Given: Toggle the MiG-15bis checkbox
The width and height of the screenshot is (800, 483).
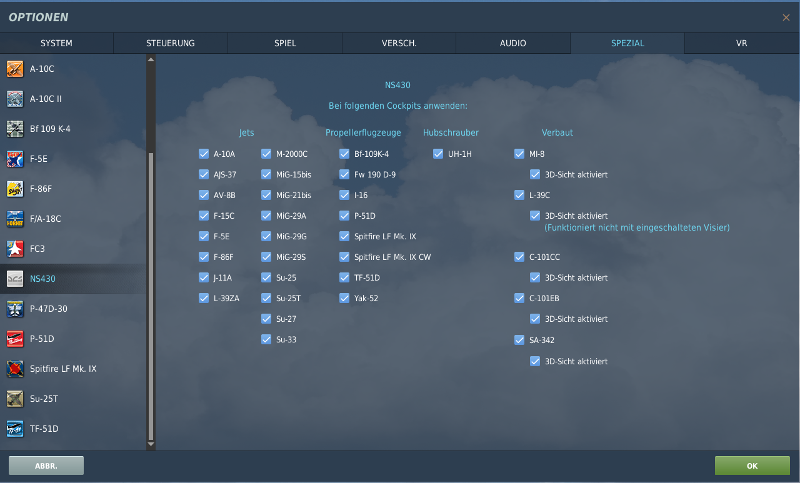Looking at the screenshot, I should [266, 174].
